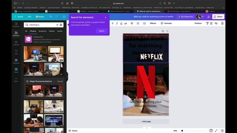The height and width of the screenshot is (133, 237).
Task: Click the Resize option
Action: [x=40, y=17]
